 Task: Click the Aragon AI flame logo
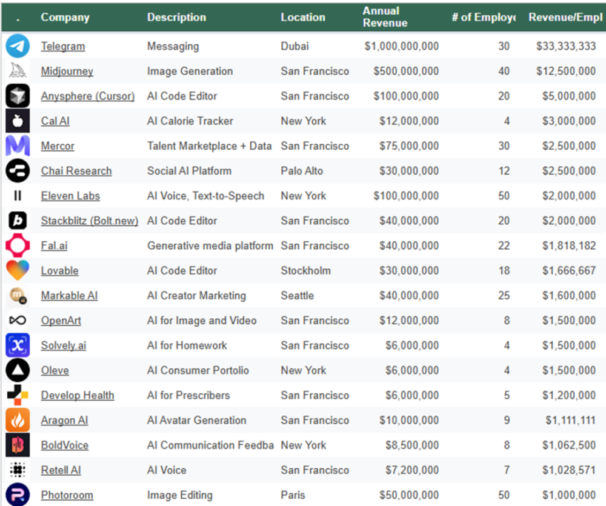(x=18, y=420)
